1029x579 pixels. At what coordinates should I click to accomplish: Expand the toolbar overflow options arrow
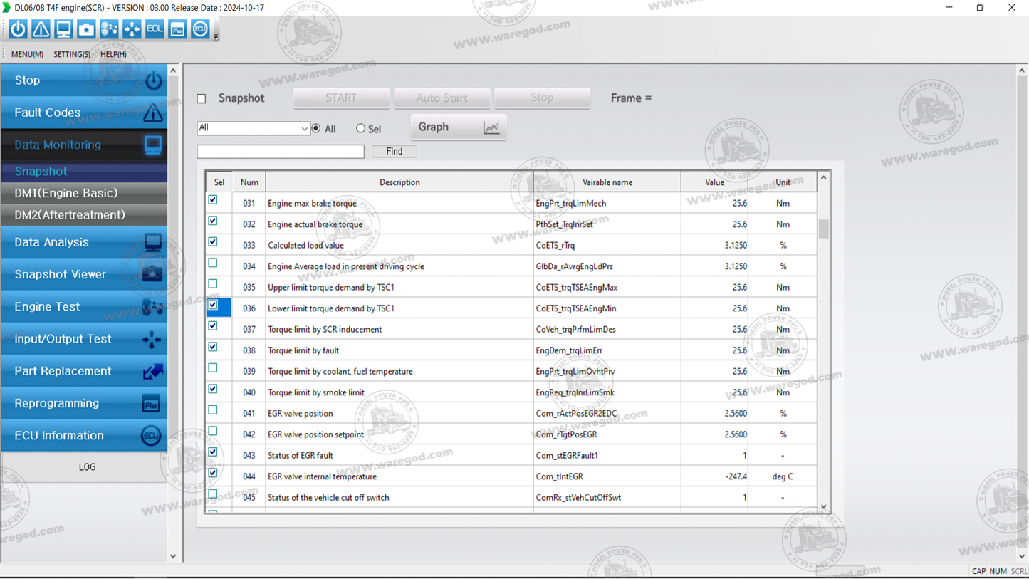click(x=216, y=36)
